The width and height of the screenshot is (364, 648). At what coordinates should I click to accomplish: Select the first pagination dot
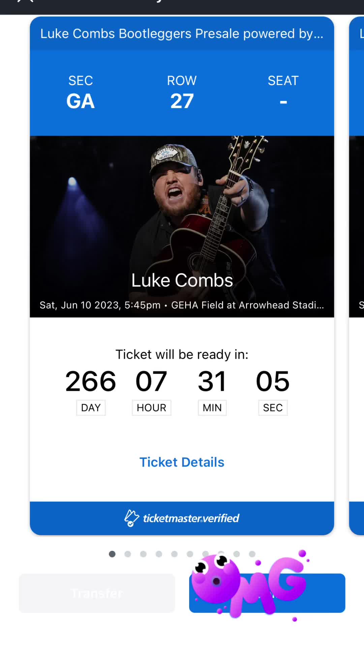point(112,554)
